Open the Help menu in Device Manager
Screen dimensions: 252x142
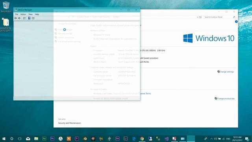click(x=37, y=14)
